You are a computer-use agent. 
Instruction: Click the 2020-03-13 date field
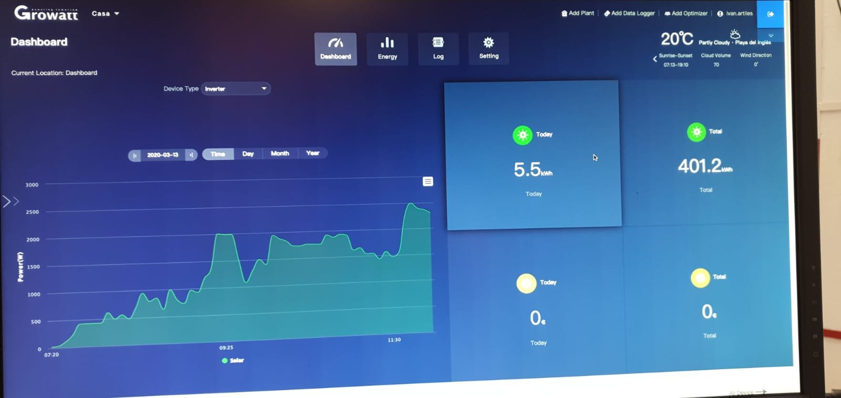click(x=162, y=155)
